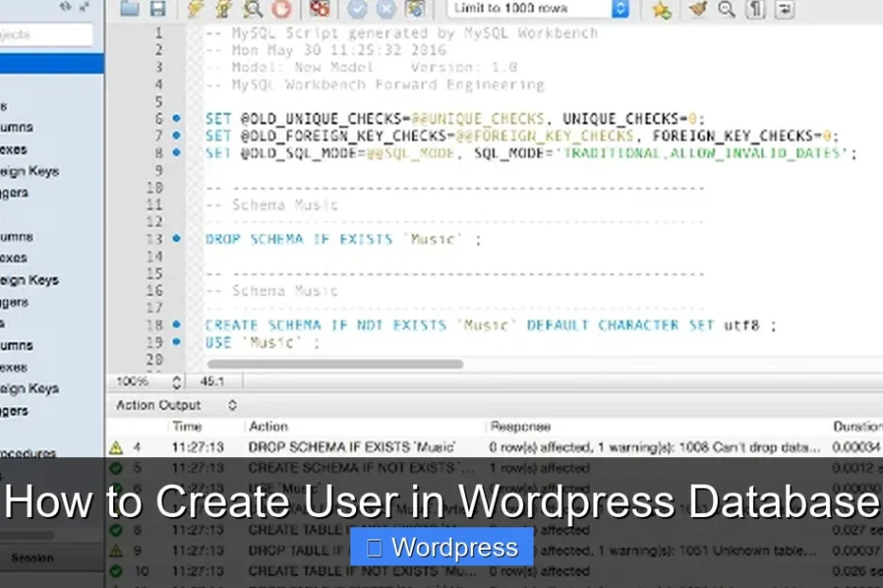Rollback the current transaction
The height and width of the screenshot is (588, 883).
pyautogui.click(x=385, y=10)
